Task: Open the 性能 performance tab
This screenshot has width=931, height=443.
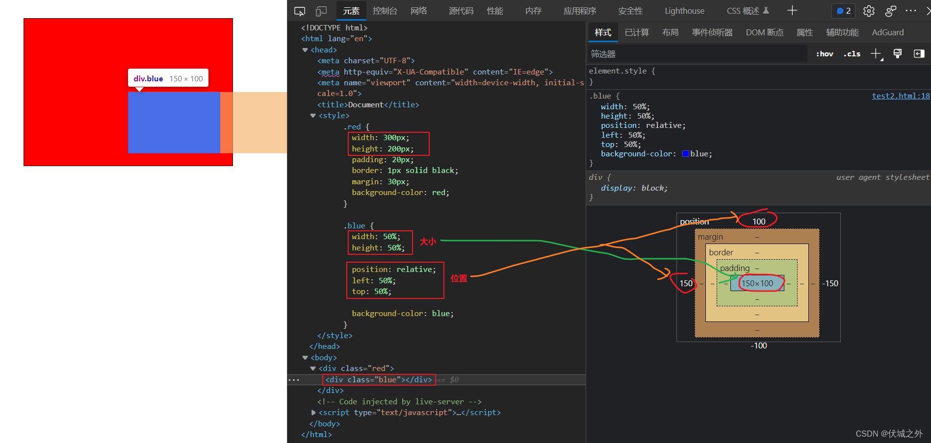Action: 495,11
